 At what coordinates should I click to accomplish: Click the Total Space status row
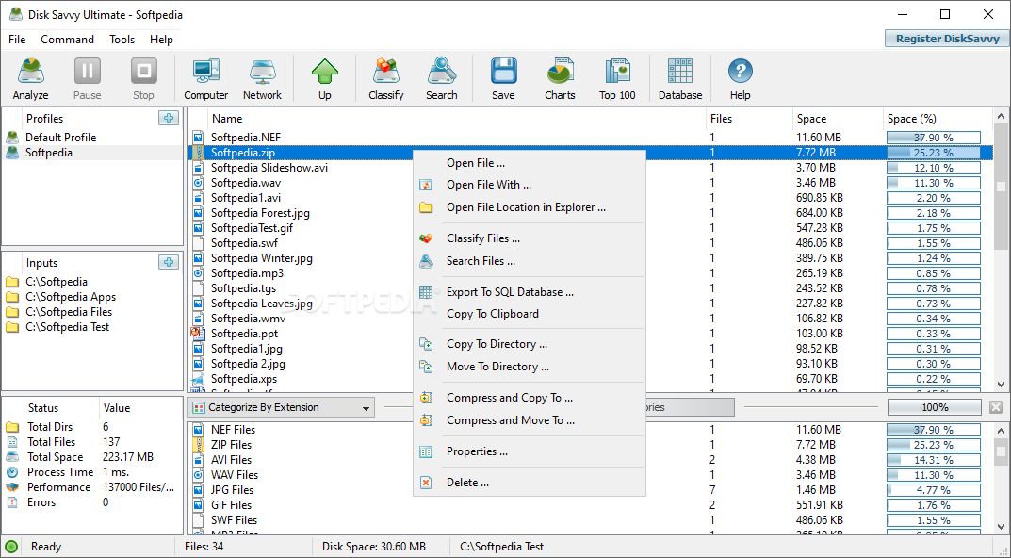92,457
